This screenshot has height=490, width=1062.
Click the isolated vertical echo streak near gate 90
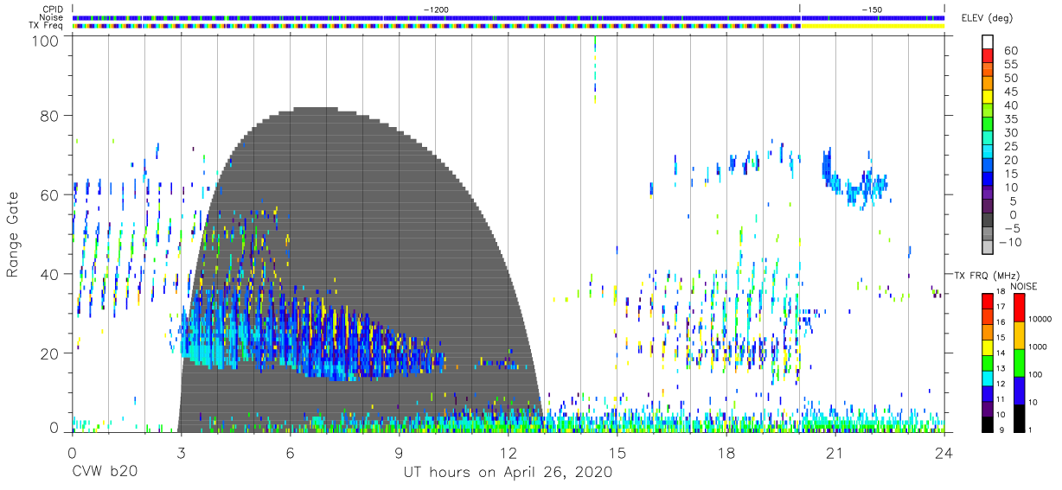coord(595,69)
